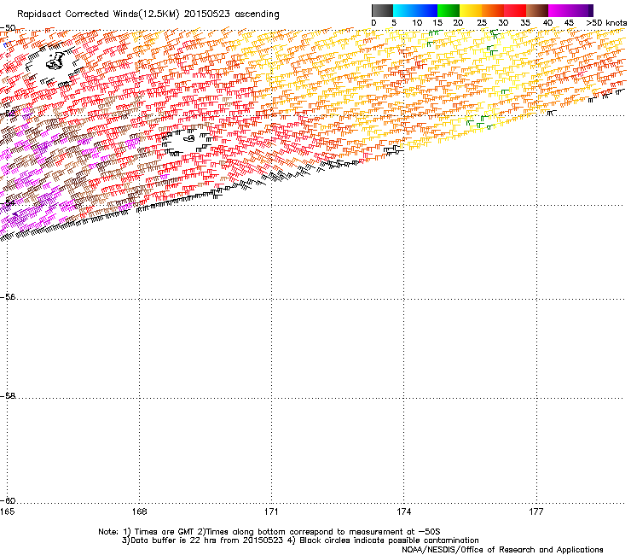Click the '>50 knots' legend label
Viewport: 631px width, 555px height.
coord(606,23)
